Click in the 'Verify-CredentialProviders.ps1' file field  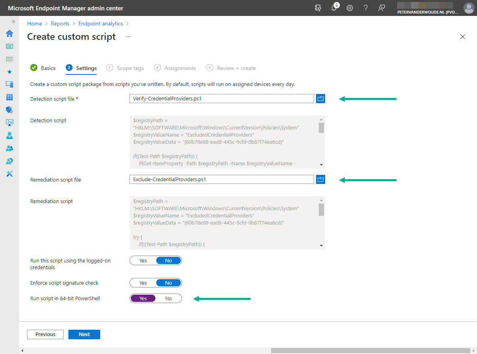click(221, 98)
